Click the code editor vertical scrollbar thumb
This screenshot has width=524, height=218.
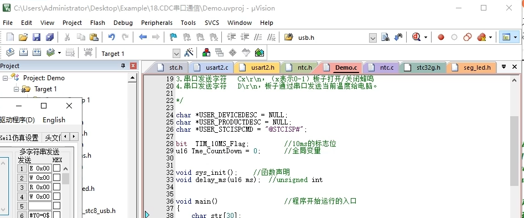[515, 150]
